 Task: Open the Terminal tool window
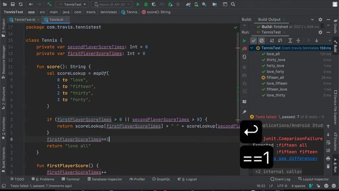point(70,179)
